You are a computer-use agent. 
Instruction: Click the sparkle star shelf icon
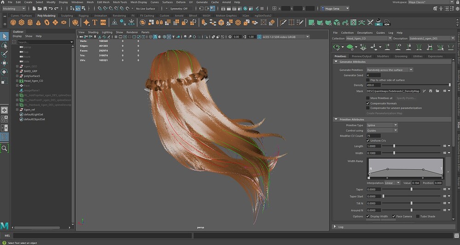pos(86,22)
